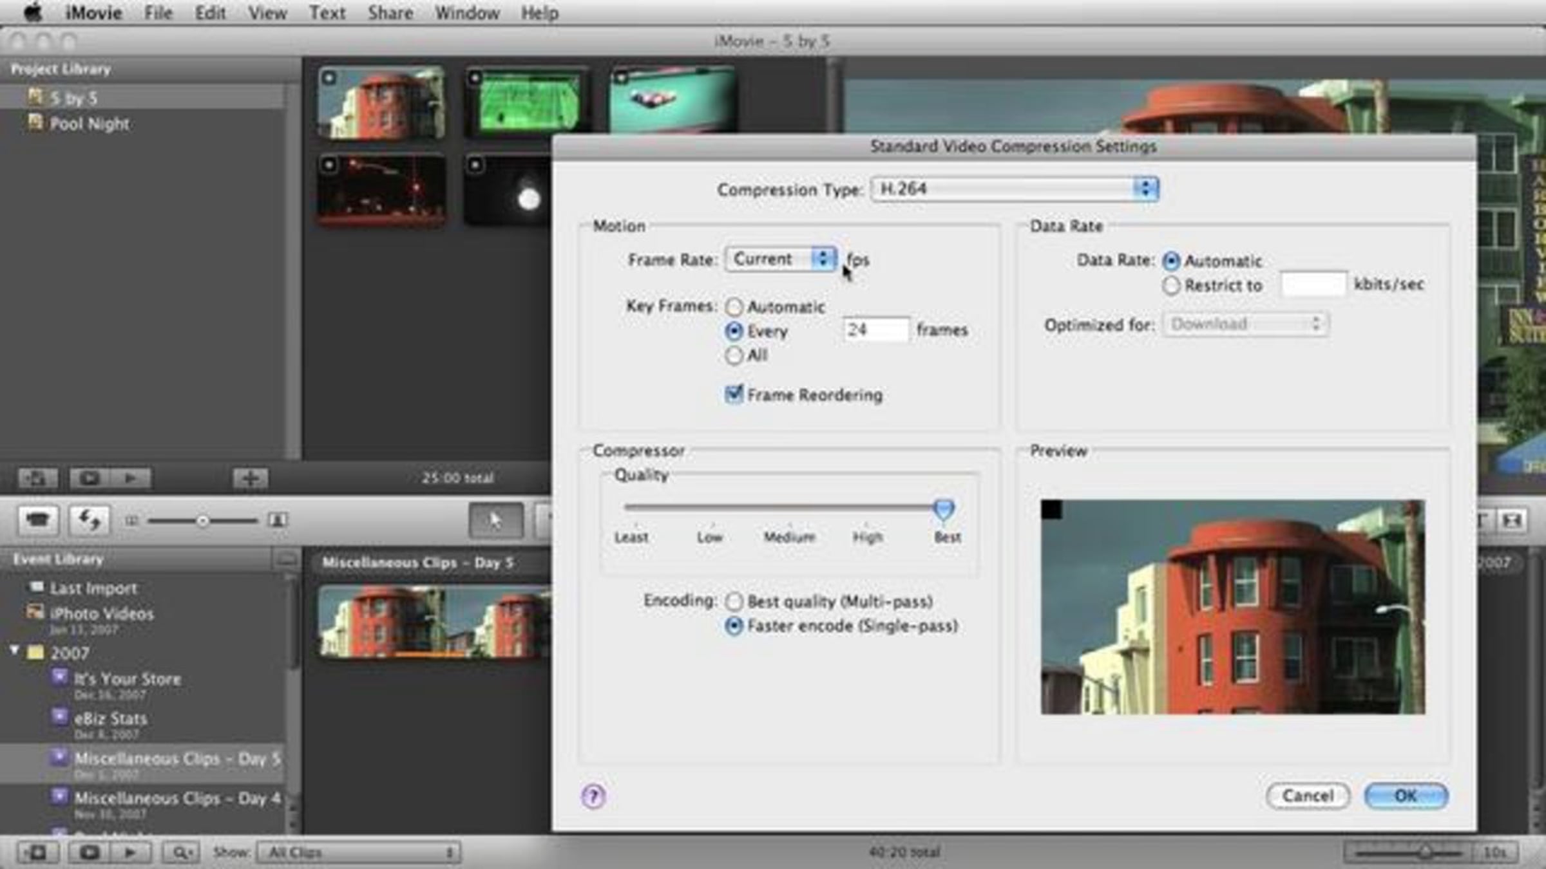Click the key frames count field

[875, 330]
